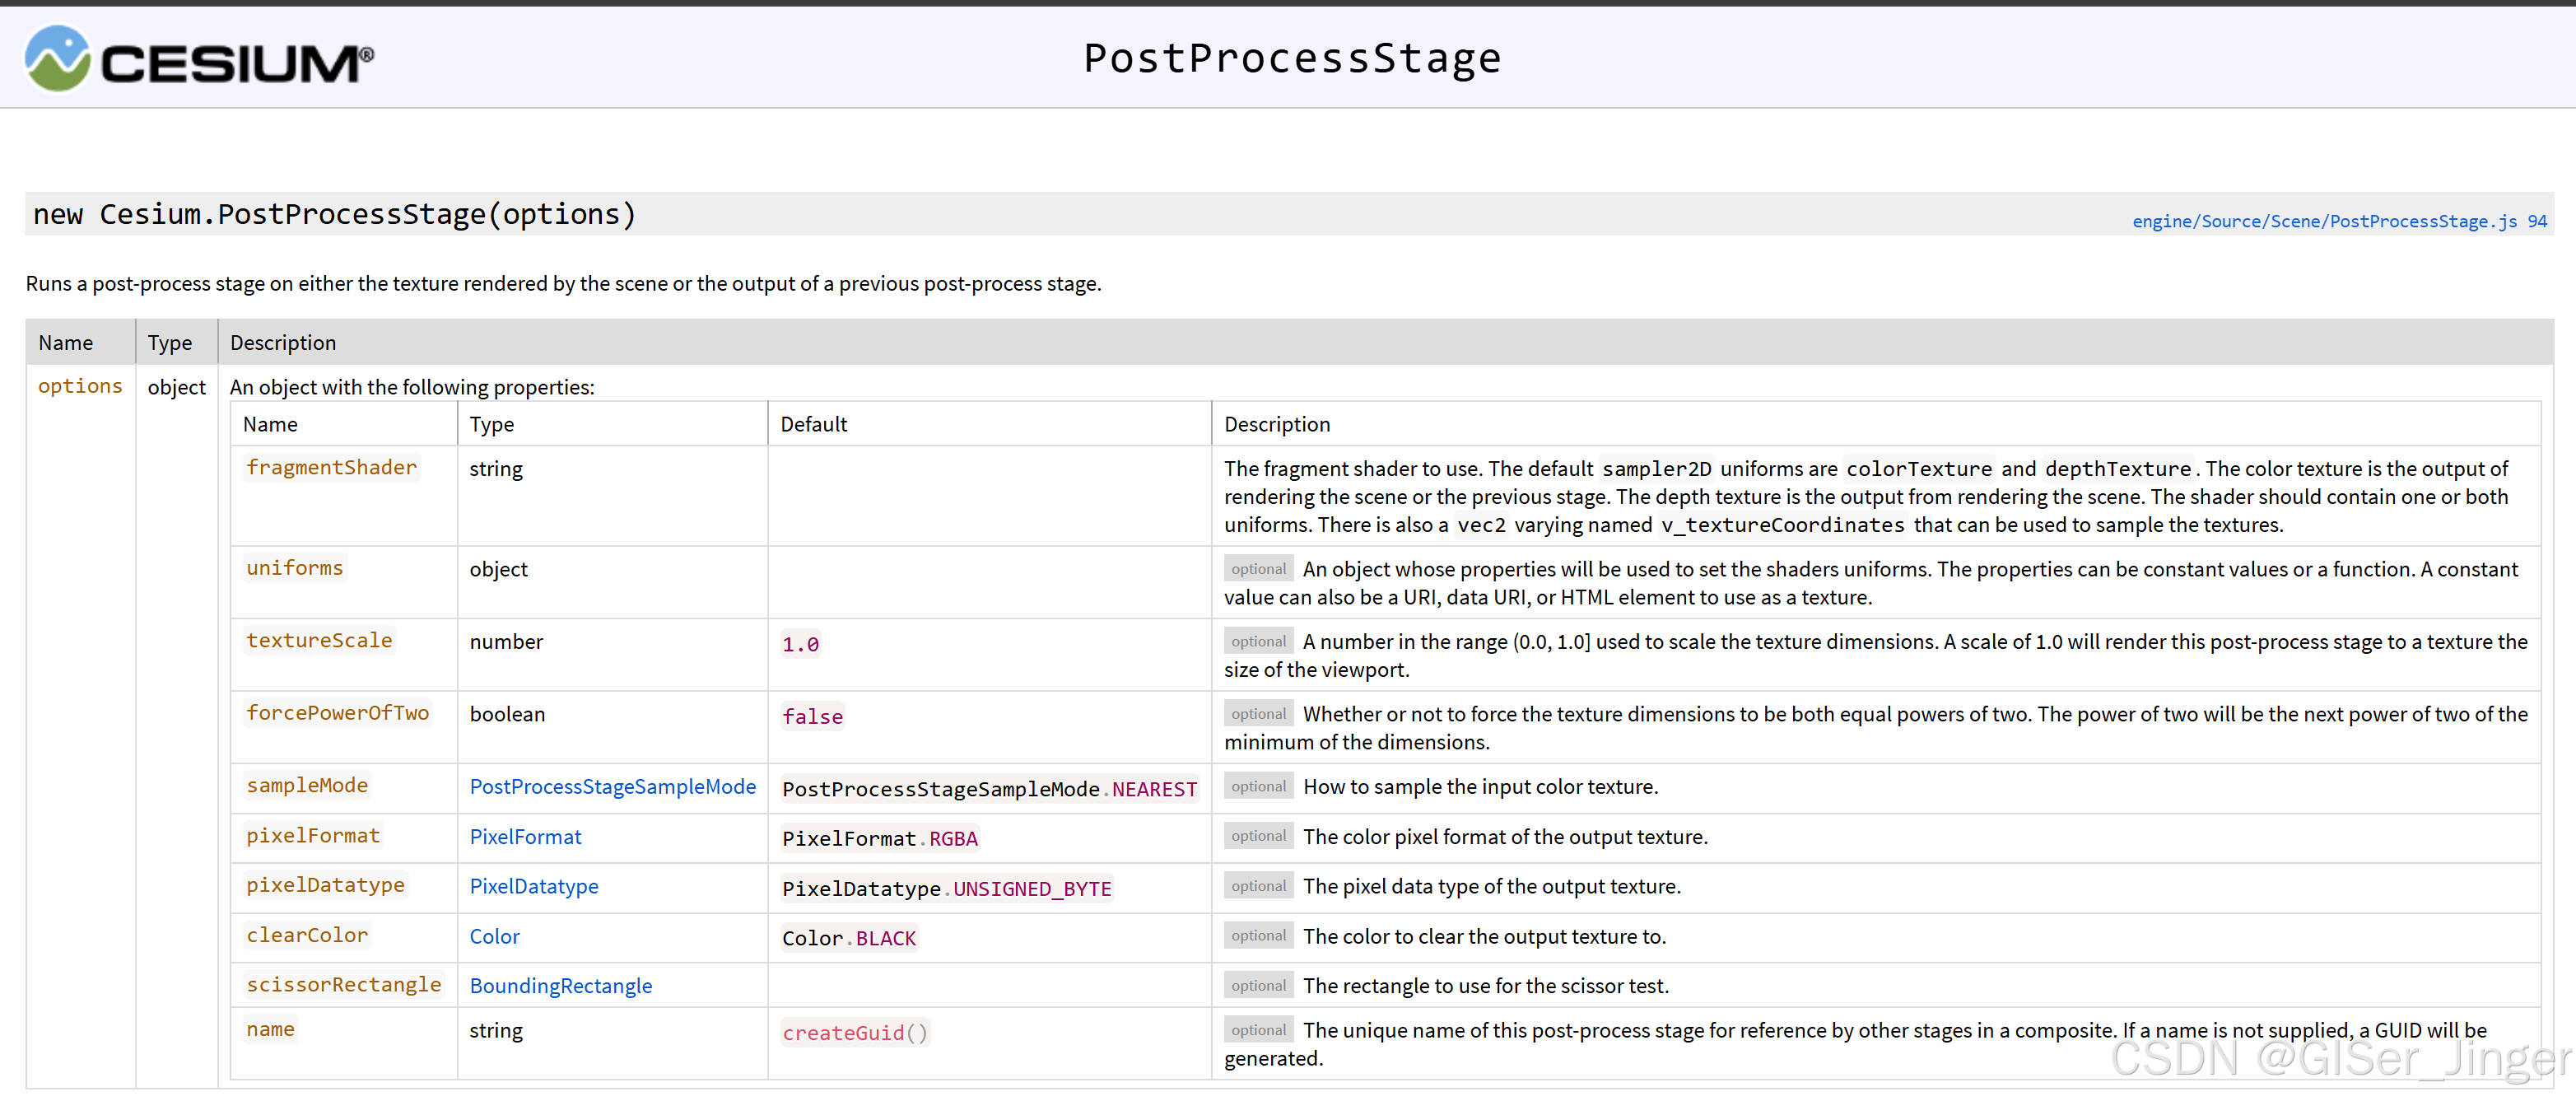
Task: Open the PixelFormat type link
Action: pyautogui.click(x=525, y=837)
